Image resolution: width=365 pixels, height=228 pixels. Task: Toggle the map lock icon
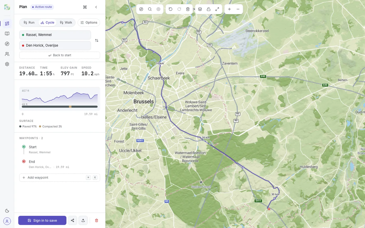click(x=209, y=9)
